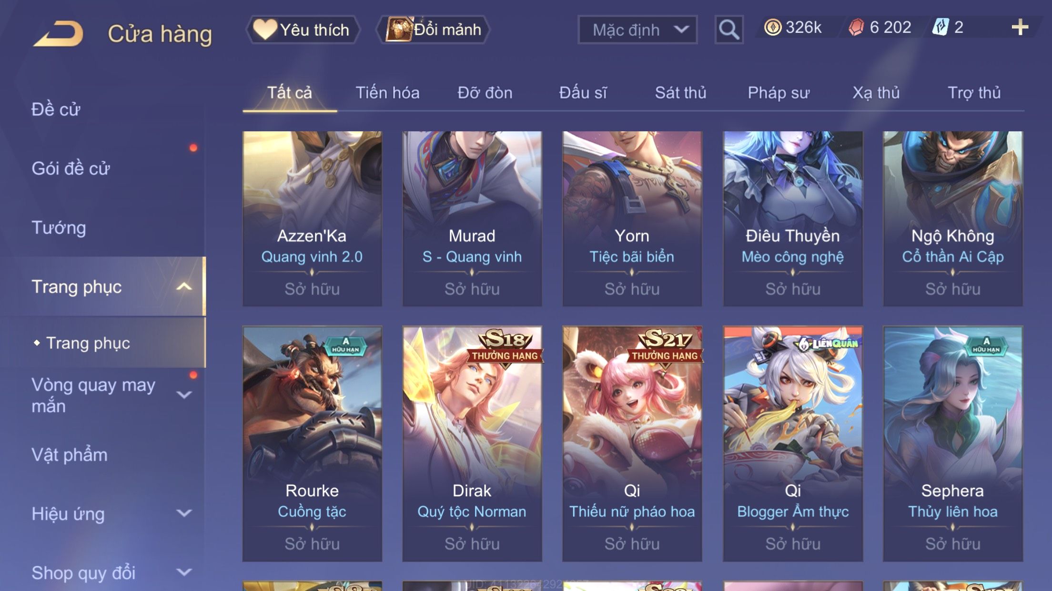Expand Vòng quay may mắn menu
This screenshot has width=1052, height=591.
(x=184, y=395)
